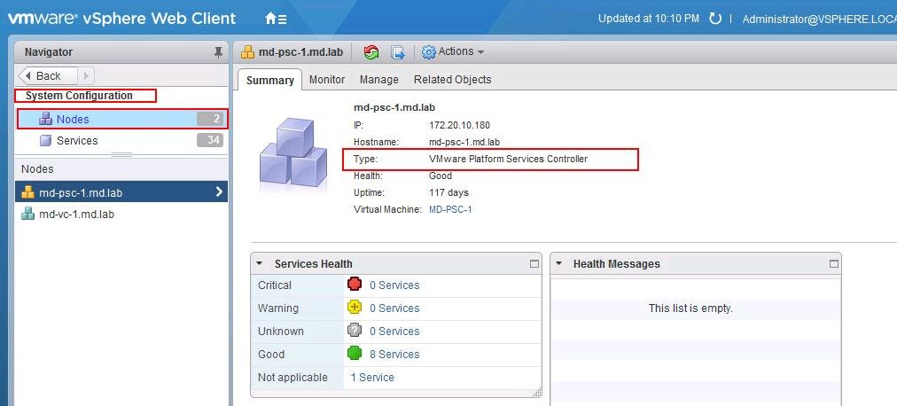Open Critical 0 Services link
Image resolution: width=897 pixels, height=406 pixels.
click(x=394, y=285)
